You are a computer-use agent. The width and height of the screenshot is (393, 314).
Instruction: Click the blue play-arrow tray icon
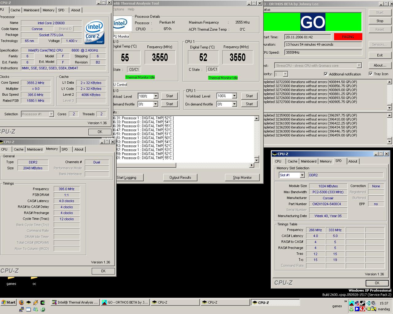point(357,309)
